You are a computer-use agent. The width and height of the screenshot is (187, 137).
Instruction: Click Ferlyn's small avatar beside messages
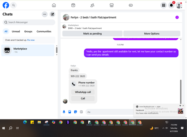tap(65, 101)
